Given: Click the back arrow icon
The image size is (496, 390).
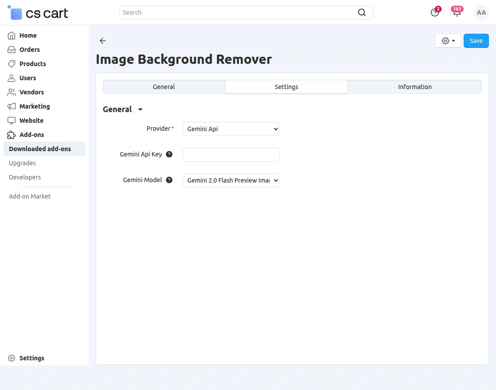Looking at the screenshot, I should (103, 41).
